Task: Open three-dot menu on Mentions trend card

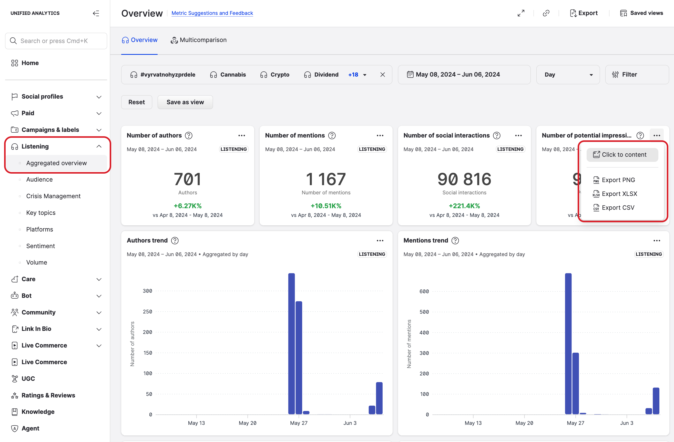Action: pos(656,240)
